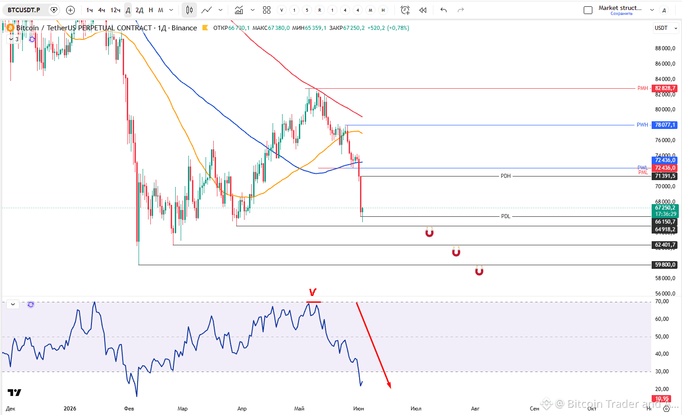Click the purple refresh icon in RSI pane

(31, 305)
